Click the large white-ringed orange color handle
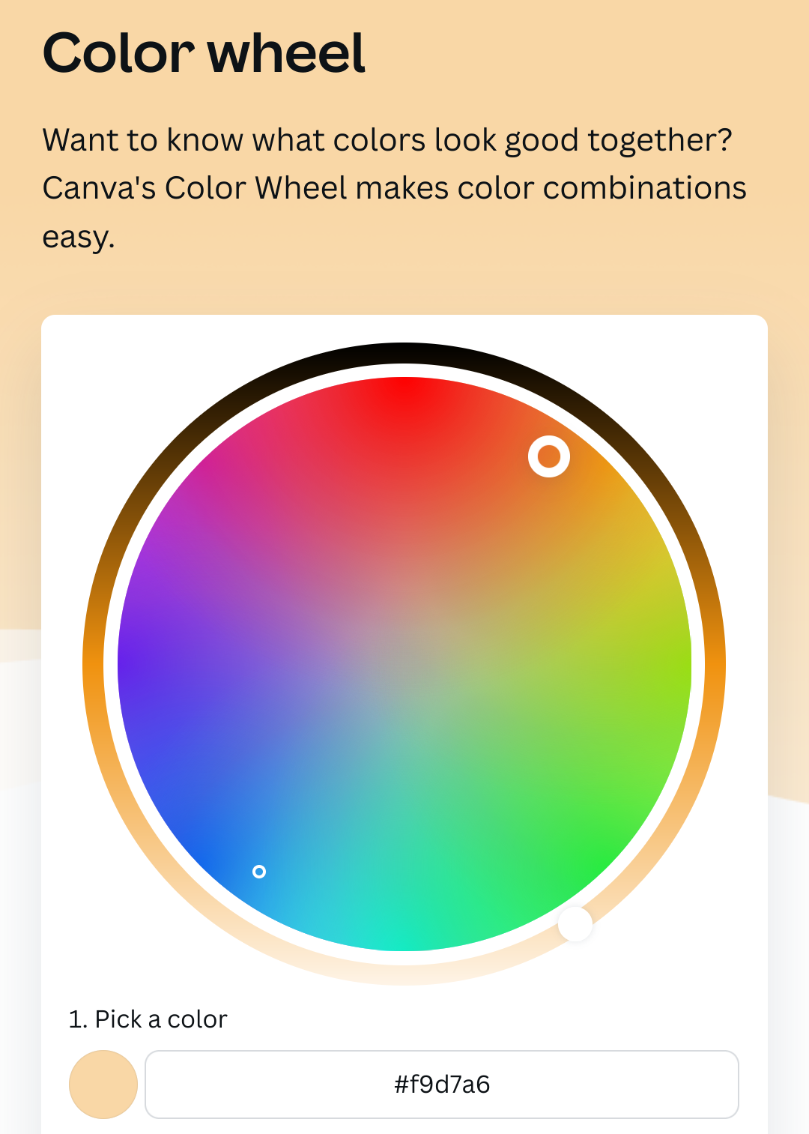809x1134 pixels. (x=549, y=456)
